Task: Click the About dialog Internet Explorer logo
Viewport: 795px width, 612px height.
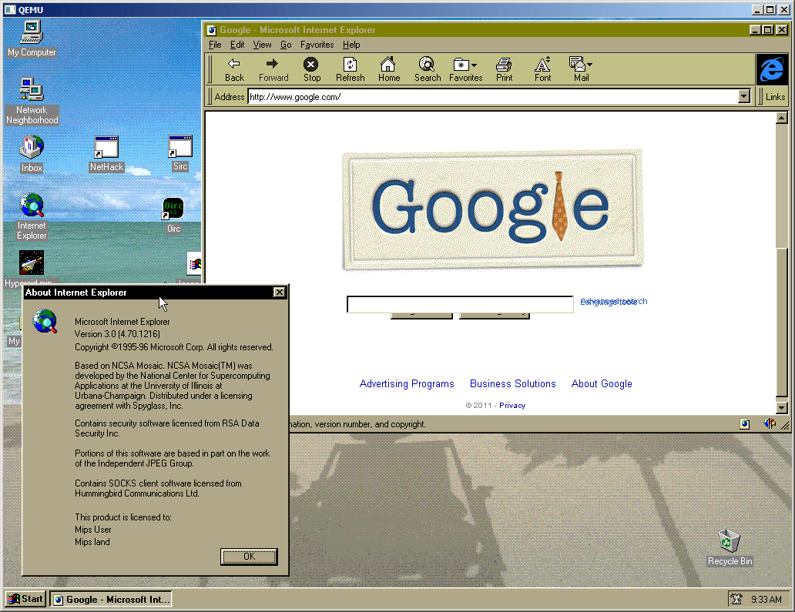Action: [45, 321]
